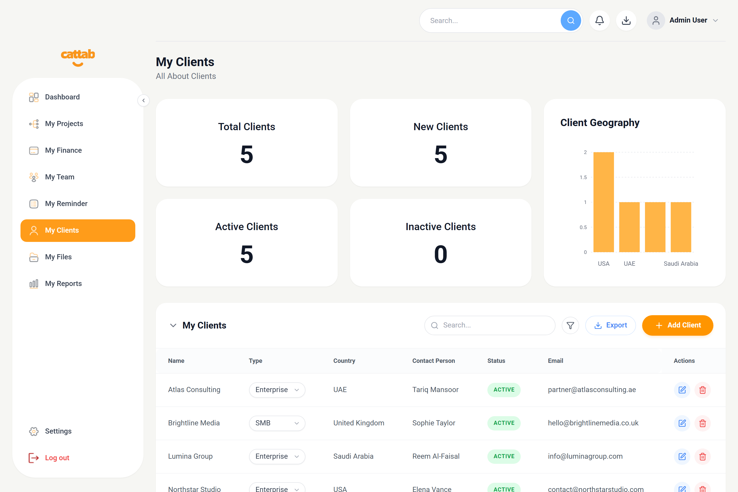Click the Name column header
Image resolution: width=738 pixels, height=492 pixels.
(x=176, y=361)
